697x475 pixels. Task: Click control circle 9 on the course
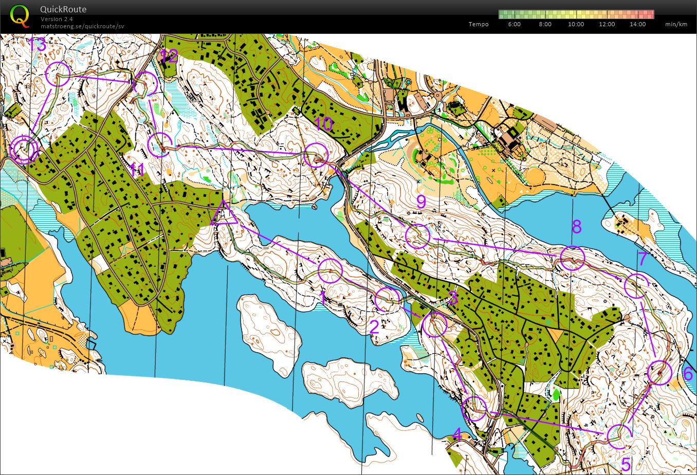(417, 236)
